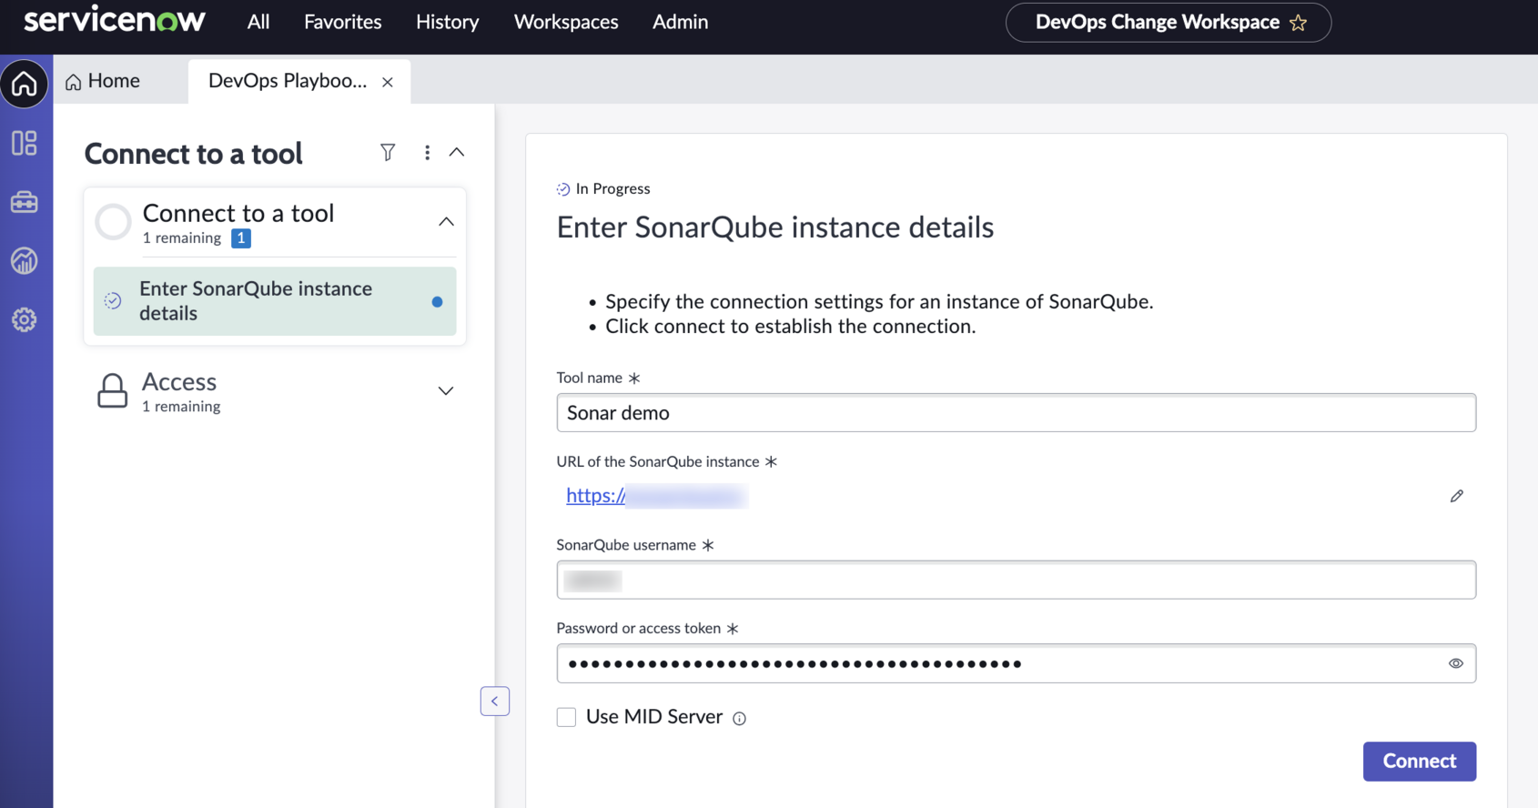This screenshot has width=1538, height=808.
Task: Collapse the left playbook pane arrow
Action: (x=495, y=701)
